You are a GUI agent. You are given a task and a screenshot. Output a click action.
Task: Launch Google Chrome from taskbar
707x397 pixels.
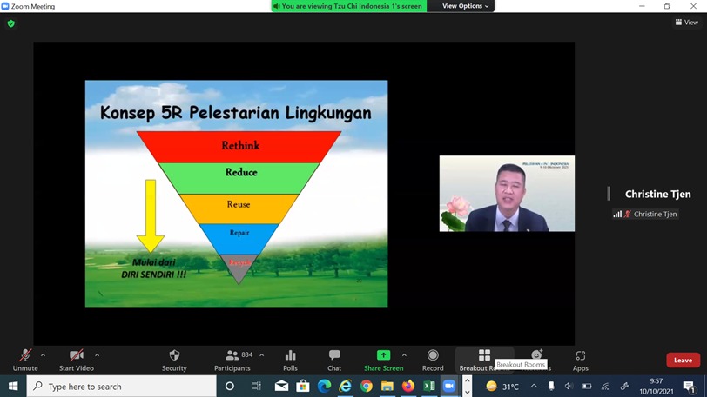tap(366, 387)
